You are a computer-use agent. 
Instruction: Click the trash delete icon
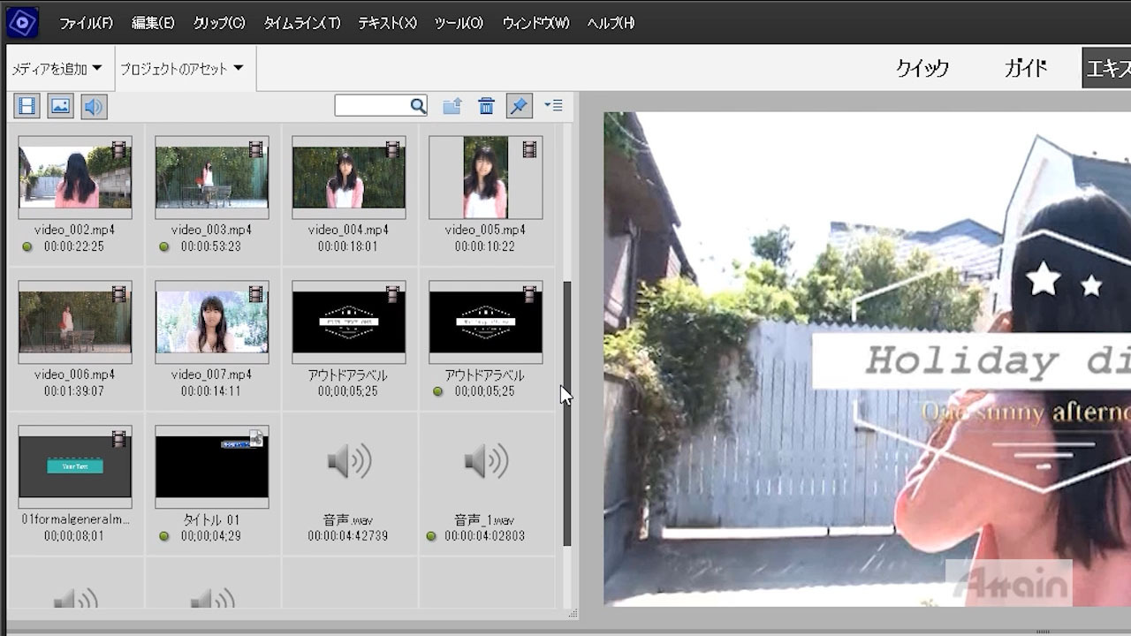[486, 106]
